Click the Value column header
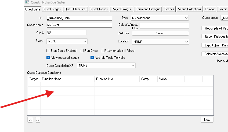 [171, 79]
